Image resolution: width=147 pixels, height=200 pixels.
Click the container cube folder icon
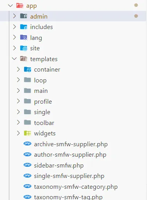click(x=27, y=70)
